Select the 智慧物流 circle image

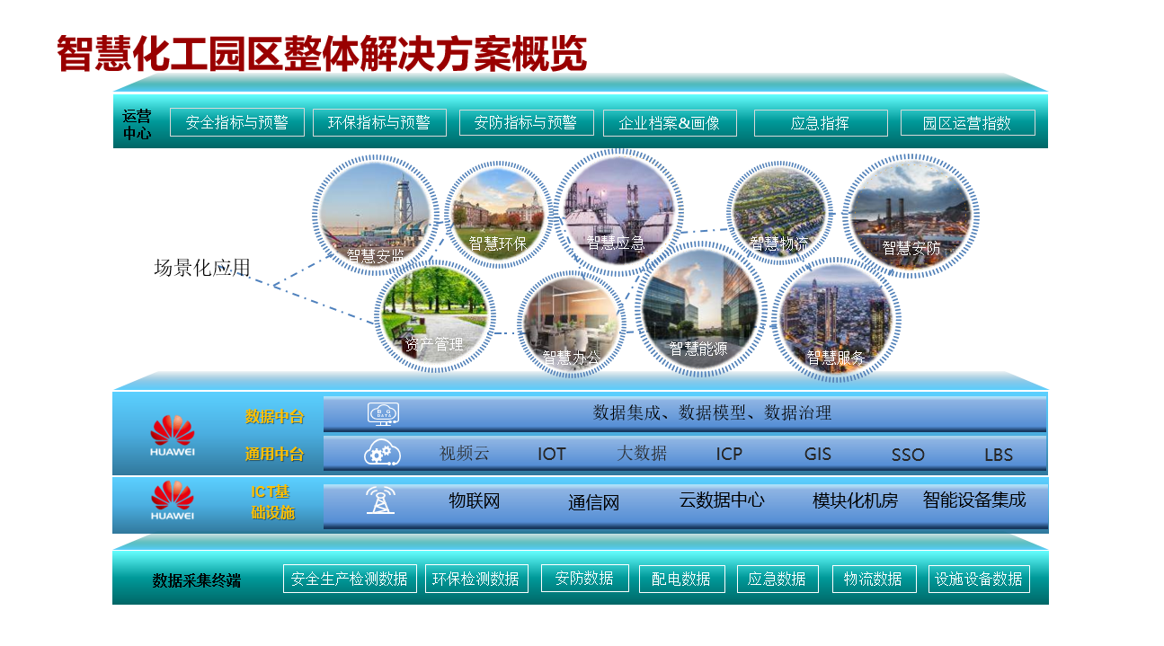(x=779, y=214)
